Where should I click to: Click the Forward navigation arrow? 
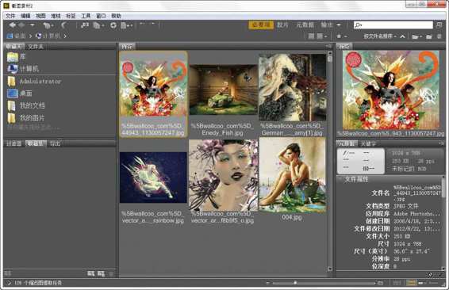21,25
